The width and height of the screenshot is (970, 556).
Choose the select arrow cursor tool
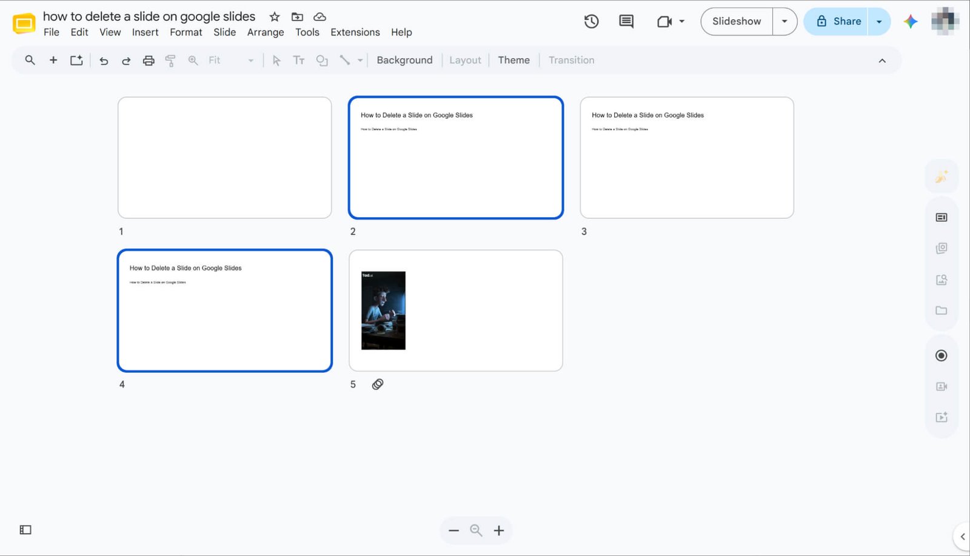[x=276, y=60]
